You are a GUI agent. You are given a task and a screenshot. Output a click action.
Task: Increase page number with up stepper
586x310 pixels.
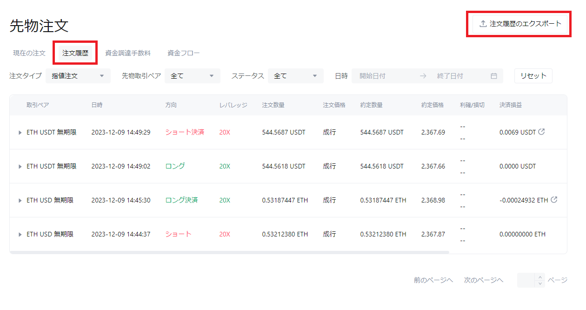click(x=540, y=277)
